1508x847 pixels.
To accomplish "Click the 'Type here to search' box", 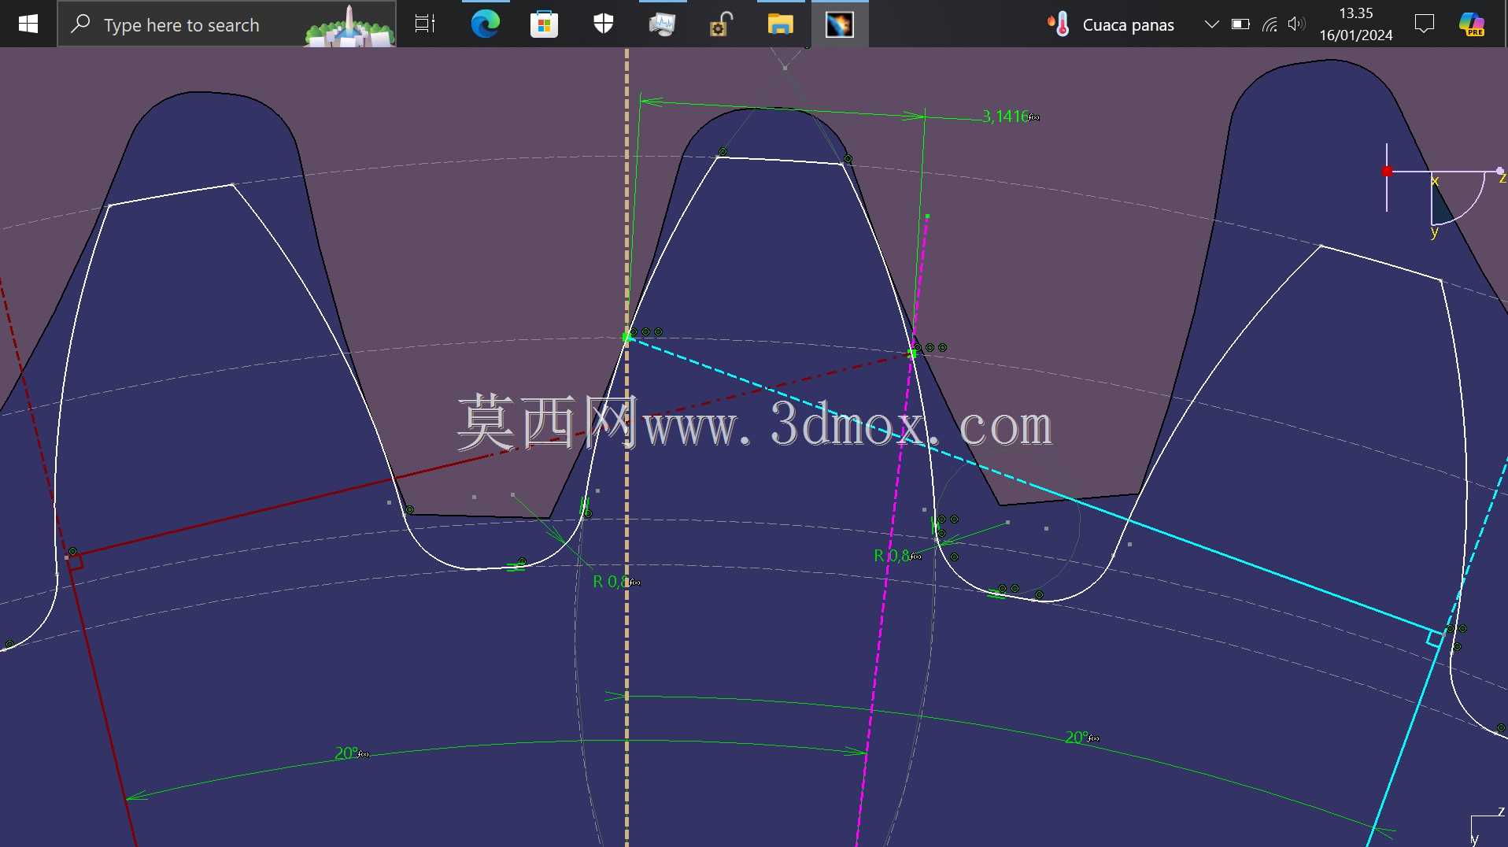I will (227, 24).
